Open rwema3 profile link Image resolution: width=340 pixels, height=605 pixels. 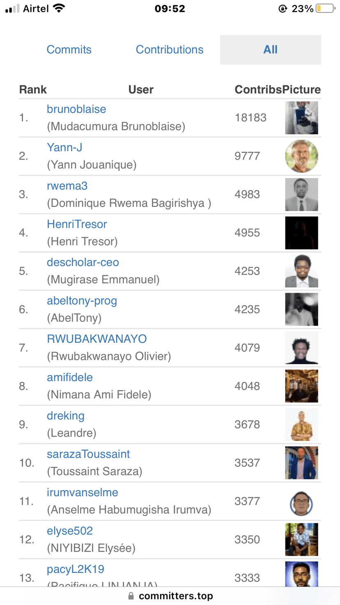coord(67,186)
